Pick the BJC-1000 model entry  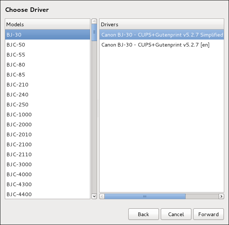point(48,115)
